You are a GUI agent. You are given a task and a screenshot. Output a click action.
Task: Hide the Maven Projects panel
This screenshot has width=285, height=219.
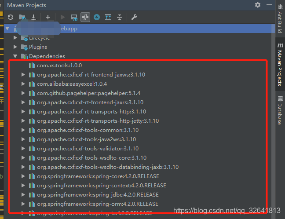[x=269, y=5]
